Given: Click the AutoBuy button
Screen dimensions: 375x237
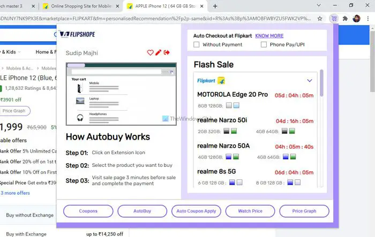Looking at the screenshot, I should click(x=142, y=211).
